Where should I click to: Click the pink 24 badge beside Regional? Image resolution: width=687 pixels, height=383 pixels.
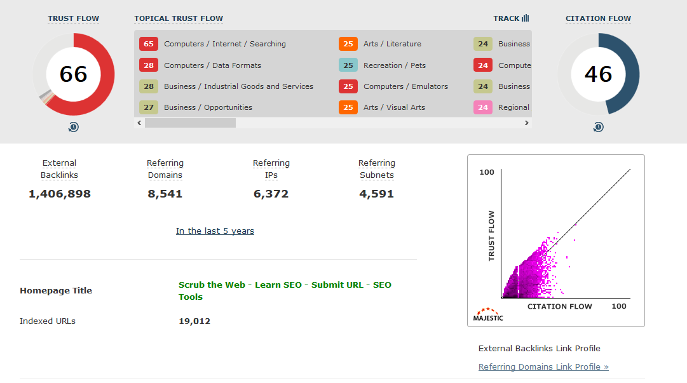(x=483, y=107)
